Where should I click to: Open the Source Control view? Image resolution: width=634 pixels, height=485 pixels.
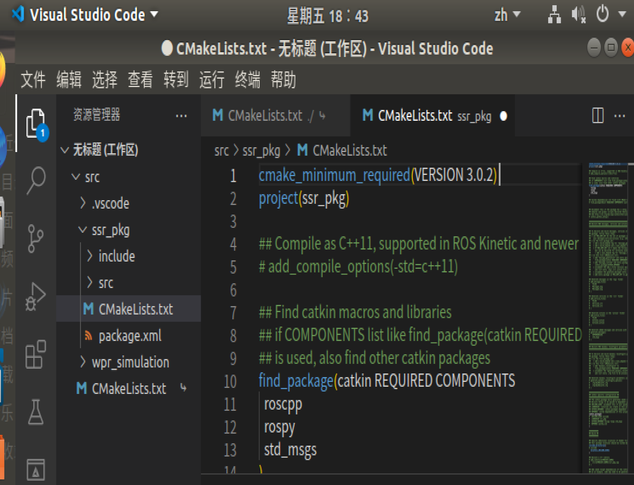click(36, 238)
